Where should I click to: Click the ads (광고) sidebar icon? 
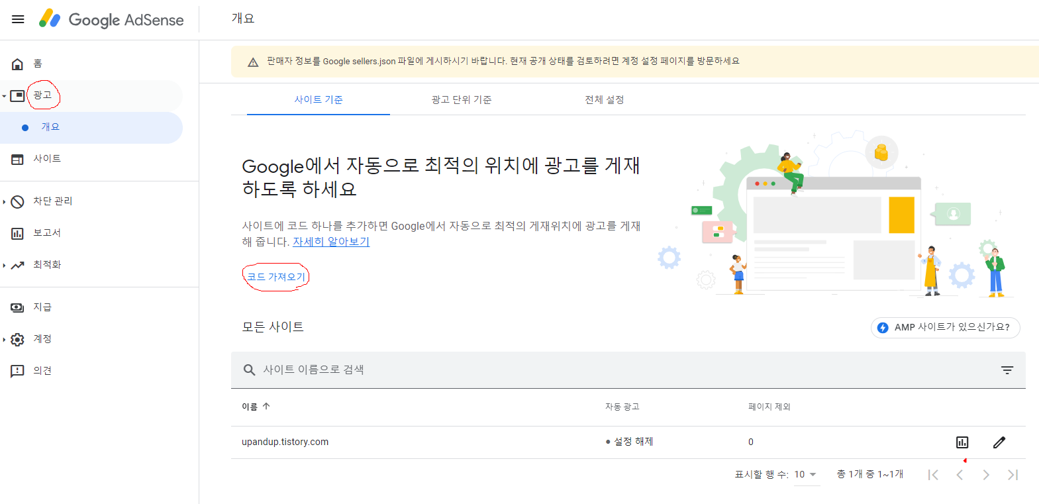coord(18,96)
